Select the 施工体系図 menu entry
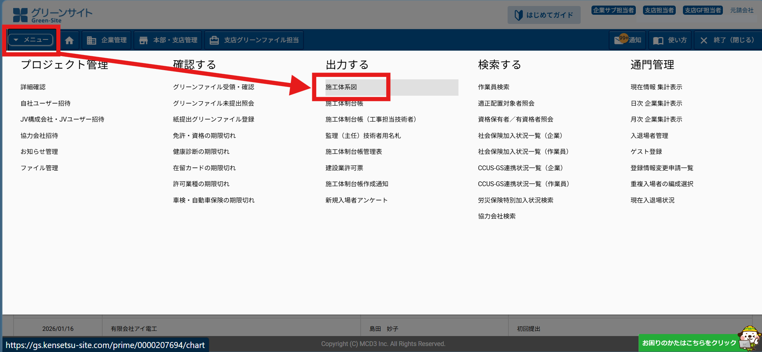This screenshot has height=352, width=762. point(341,87)
